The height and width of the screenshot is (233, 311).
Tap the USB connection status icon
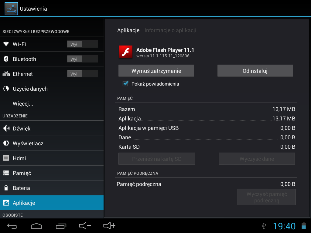click(x=264, y=226)
